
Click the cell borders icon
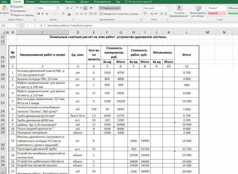tap(55, 14)
